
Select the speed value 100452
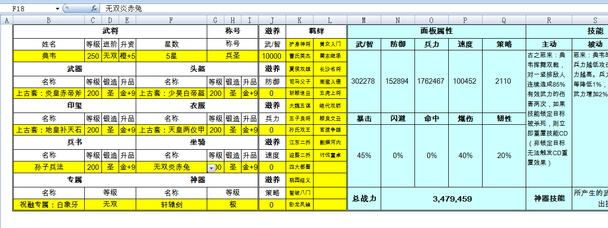tap(465, 81)
